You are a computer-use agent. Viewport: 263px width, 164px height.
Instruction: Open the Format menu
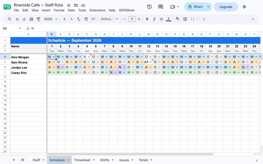pos(59,10)
